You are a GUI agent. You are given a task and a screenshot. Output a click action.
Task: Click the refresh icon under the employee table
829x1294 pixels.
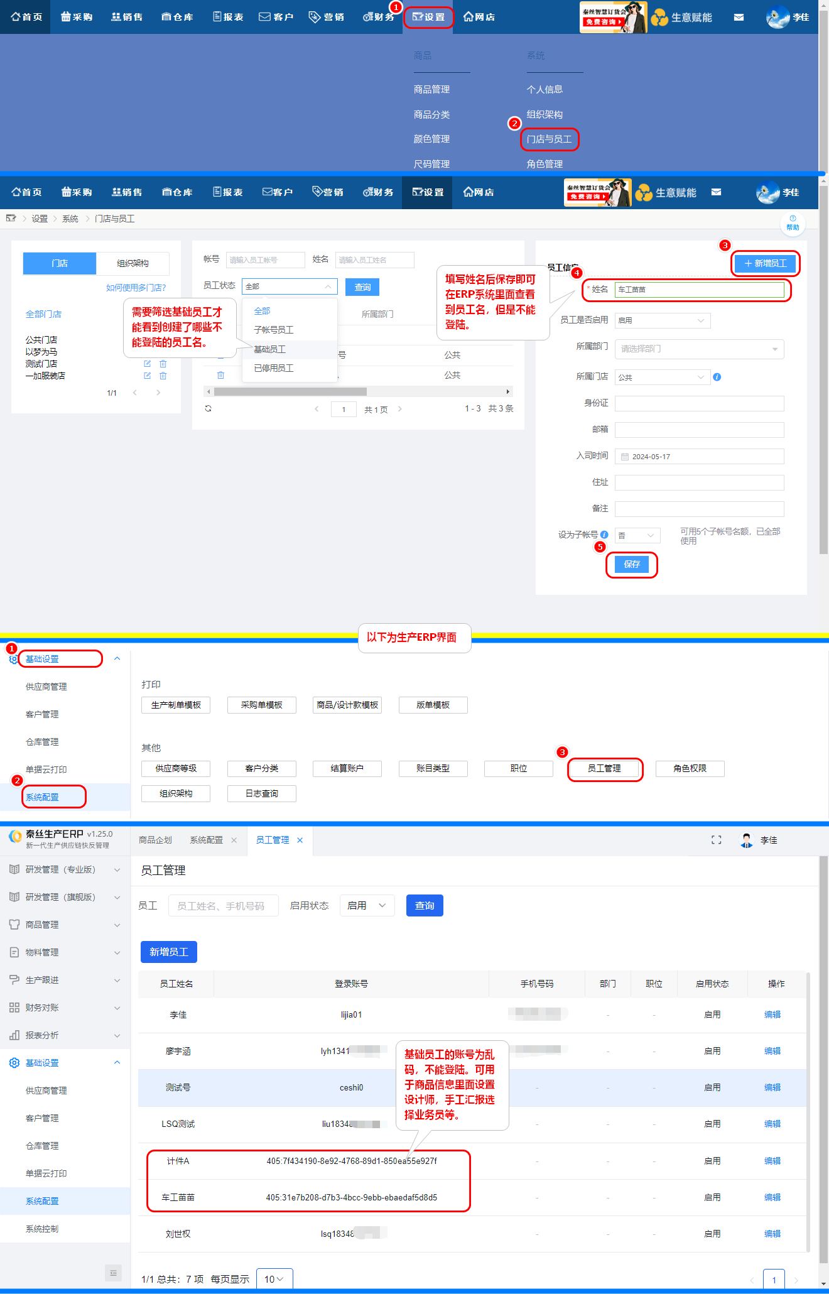tap(209, 408)
